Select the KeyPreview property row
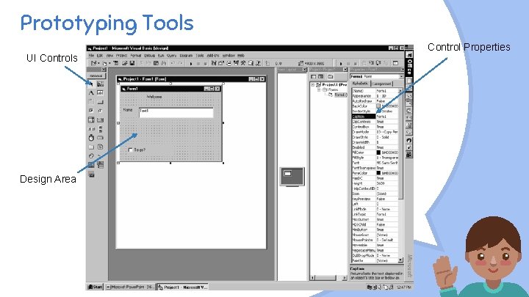This screenshot has width=529, height=297. (x=375, y=199)
